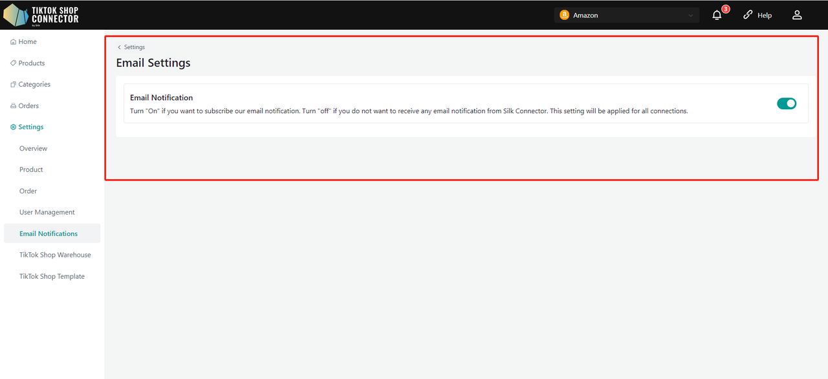Viewport: 828px width, 379px height.
Task: Open TikTok Shop Template settings
Action: 52,276
